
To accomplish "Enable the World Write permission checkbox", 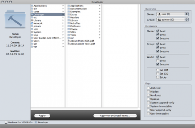I will click(158, 61).
